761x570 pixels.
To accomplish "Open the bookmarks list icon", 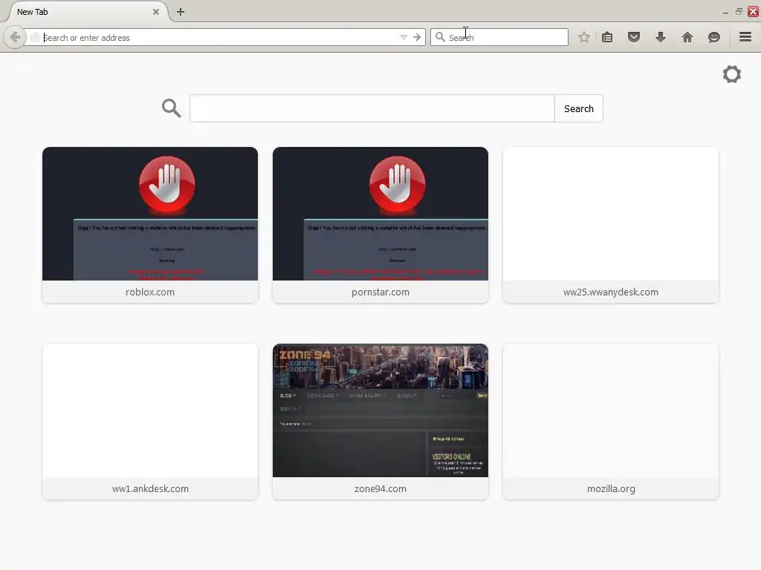I will point(607,37).
